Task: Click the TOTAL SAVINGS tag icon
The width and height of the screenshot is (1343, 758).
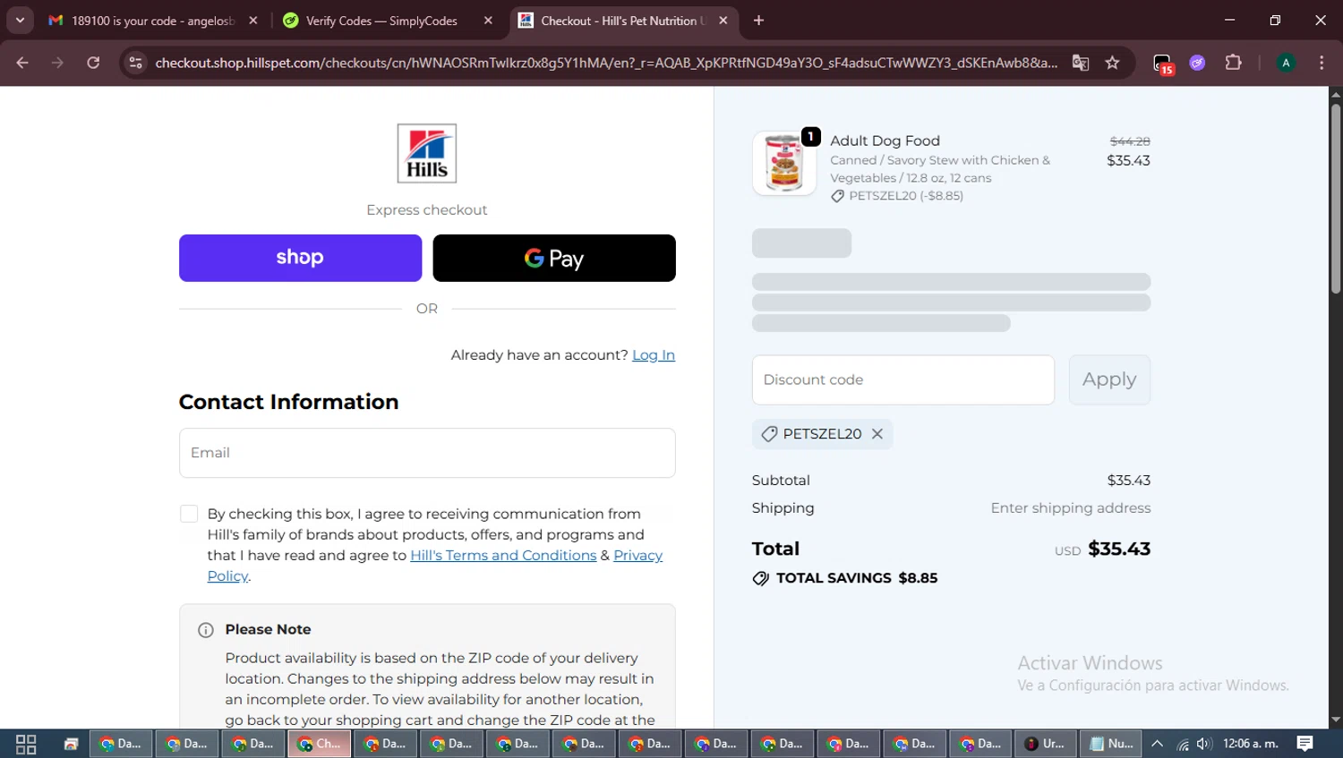Action: tap(761, 579)
